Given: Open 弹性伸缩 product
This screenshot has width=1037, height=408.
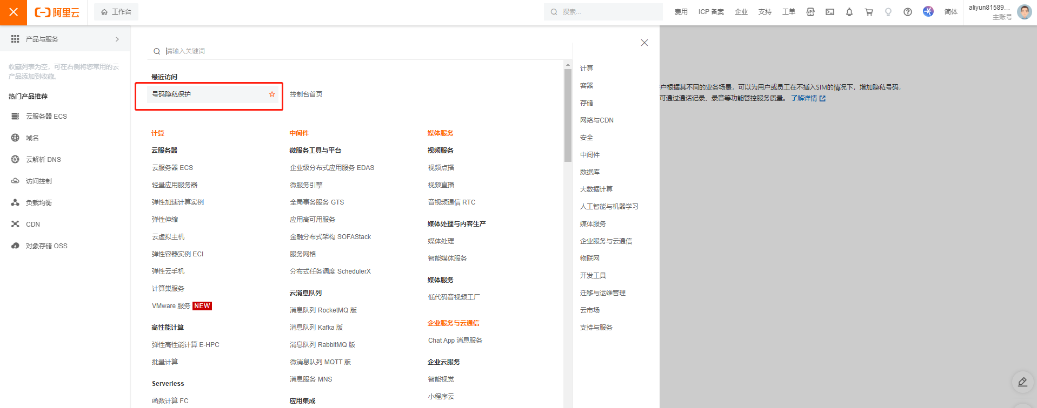Looking at the screenshot, I should (165, 220).
